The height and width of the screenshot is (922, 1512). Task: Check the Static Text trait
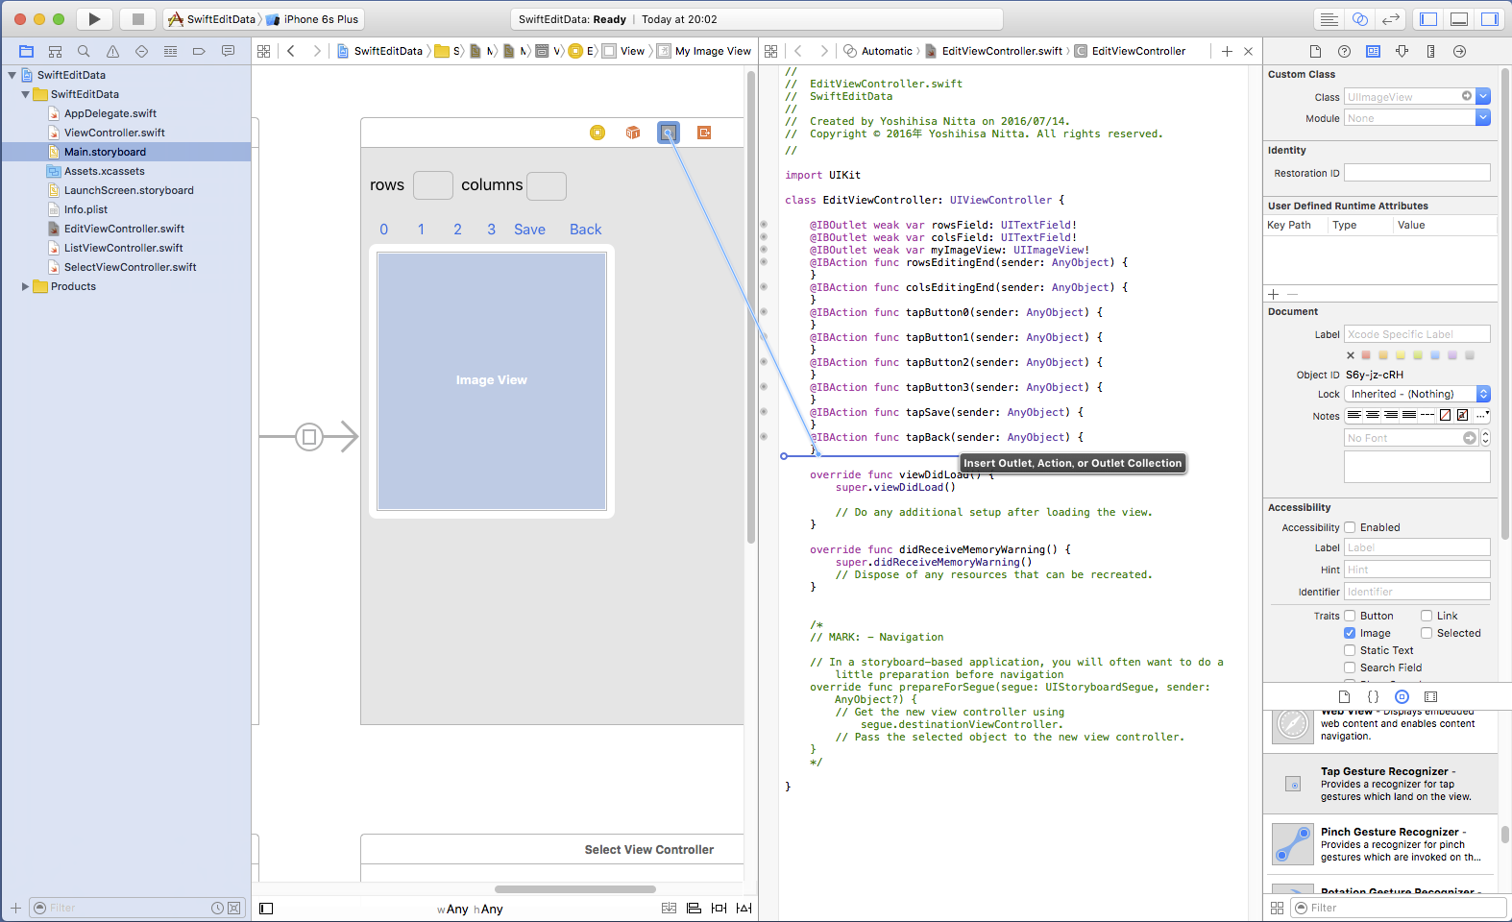(1350, 650)
